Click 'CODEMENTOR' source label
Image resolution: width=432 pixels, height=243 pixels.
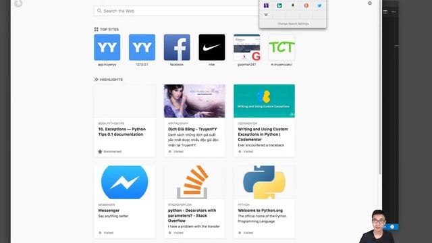248,124
